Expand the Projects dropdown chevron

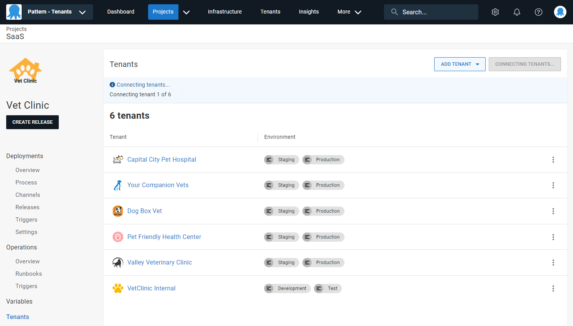pos(186,12)
